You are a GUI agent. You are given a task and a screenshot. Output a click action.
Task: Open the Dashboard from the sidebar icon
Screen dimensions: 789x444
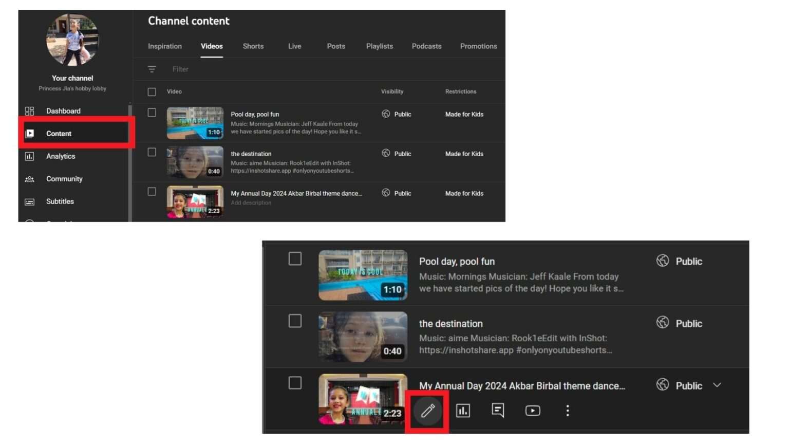(x=29, y=110)
